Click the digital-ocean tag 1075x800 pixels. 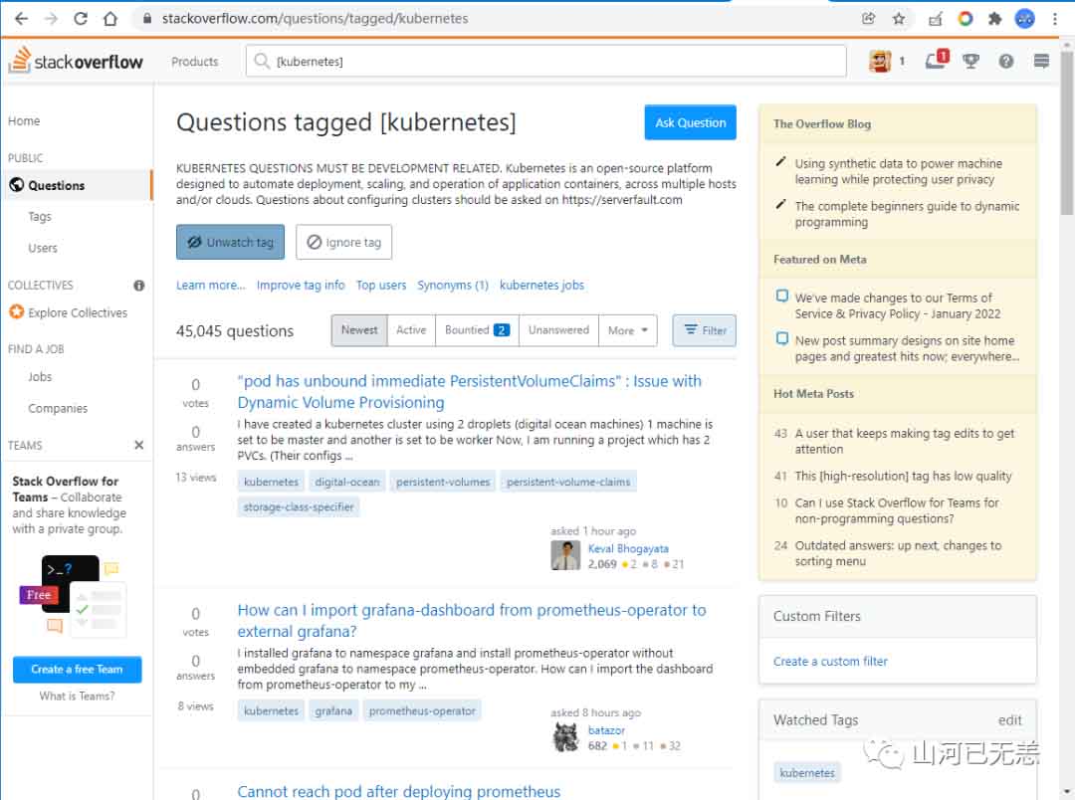point(347,482)
